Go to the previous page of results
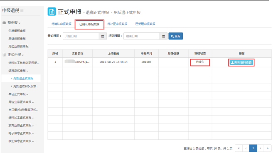 pos(246,148)
